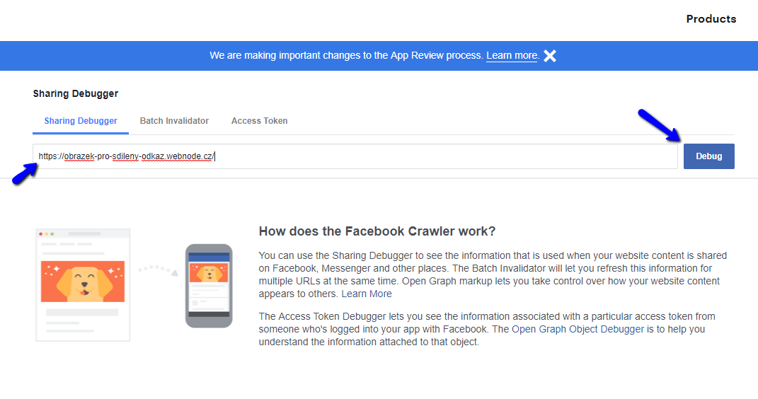Click the browser window dog illustration

83,285
